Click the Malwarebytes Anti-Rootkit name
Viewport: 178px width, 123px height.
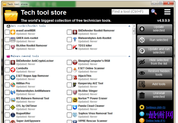tap(95, 38)
